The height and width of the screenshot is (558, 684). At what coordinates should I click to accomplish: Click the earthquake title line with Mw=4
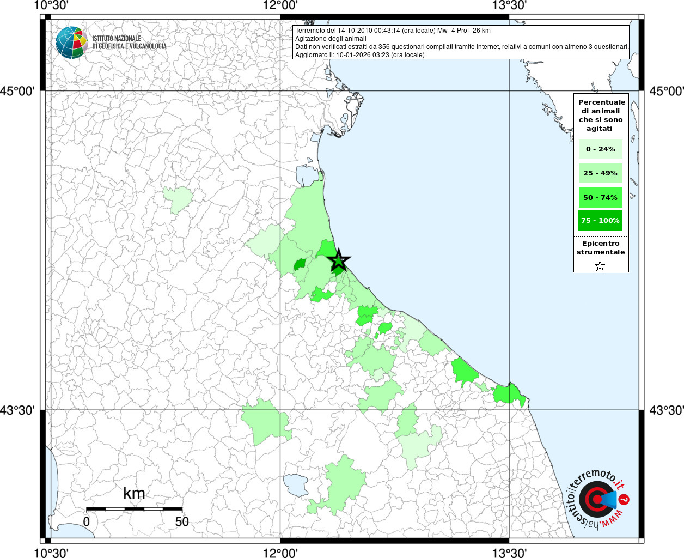[393, 31]
